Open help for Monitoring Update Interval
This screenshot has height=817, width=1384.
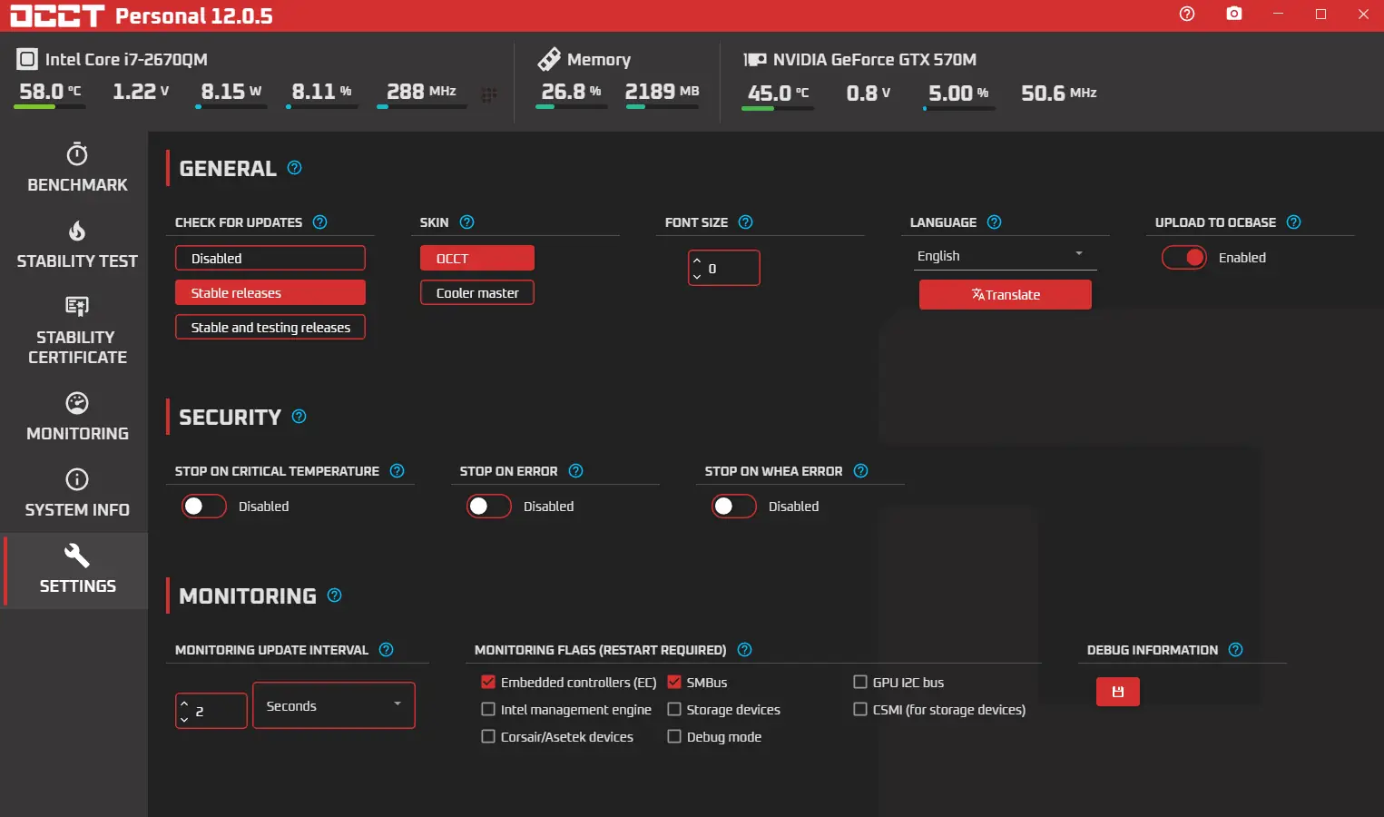point(387,650)
